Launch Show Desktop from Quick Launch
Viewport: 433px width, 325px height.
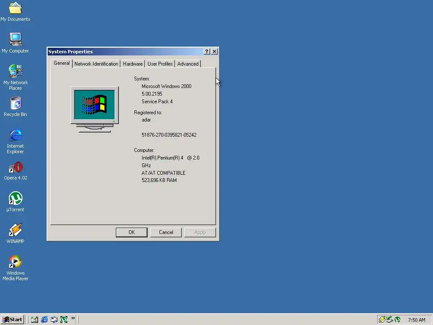pyautogui.click(x=35, y=319)
